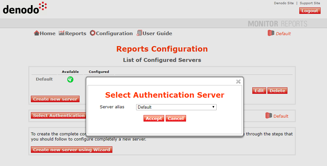Screen dimensions: 327x166
Task: Click the Reports chart icon
Action: tap(62, 33)
